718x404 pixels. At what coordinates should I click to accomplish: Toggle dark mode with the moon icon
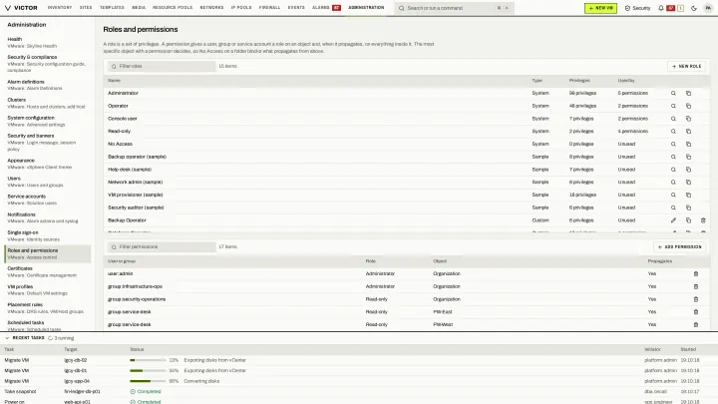click(694, 8)
